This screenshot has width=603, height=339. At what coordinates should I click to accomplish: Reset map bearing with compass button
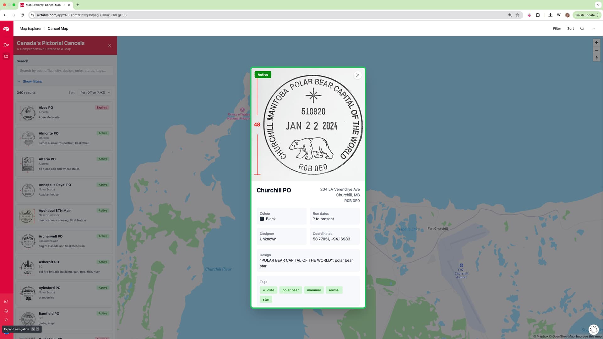coord(596,58)
